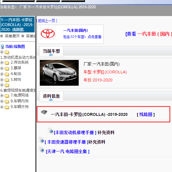Select 7.电源网络 tree item
This screenshot has height=172, width=172.
pyautogui.click(x=19, y=95)
